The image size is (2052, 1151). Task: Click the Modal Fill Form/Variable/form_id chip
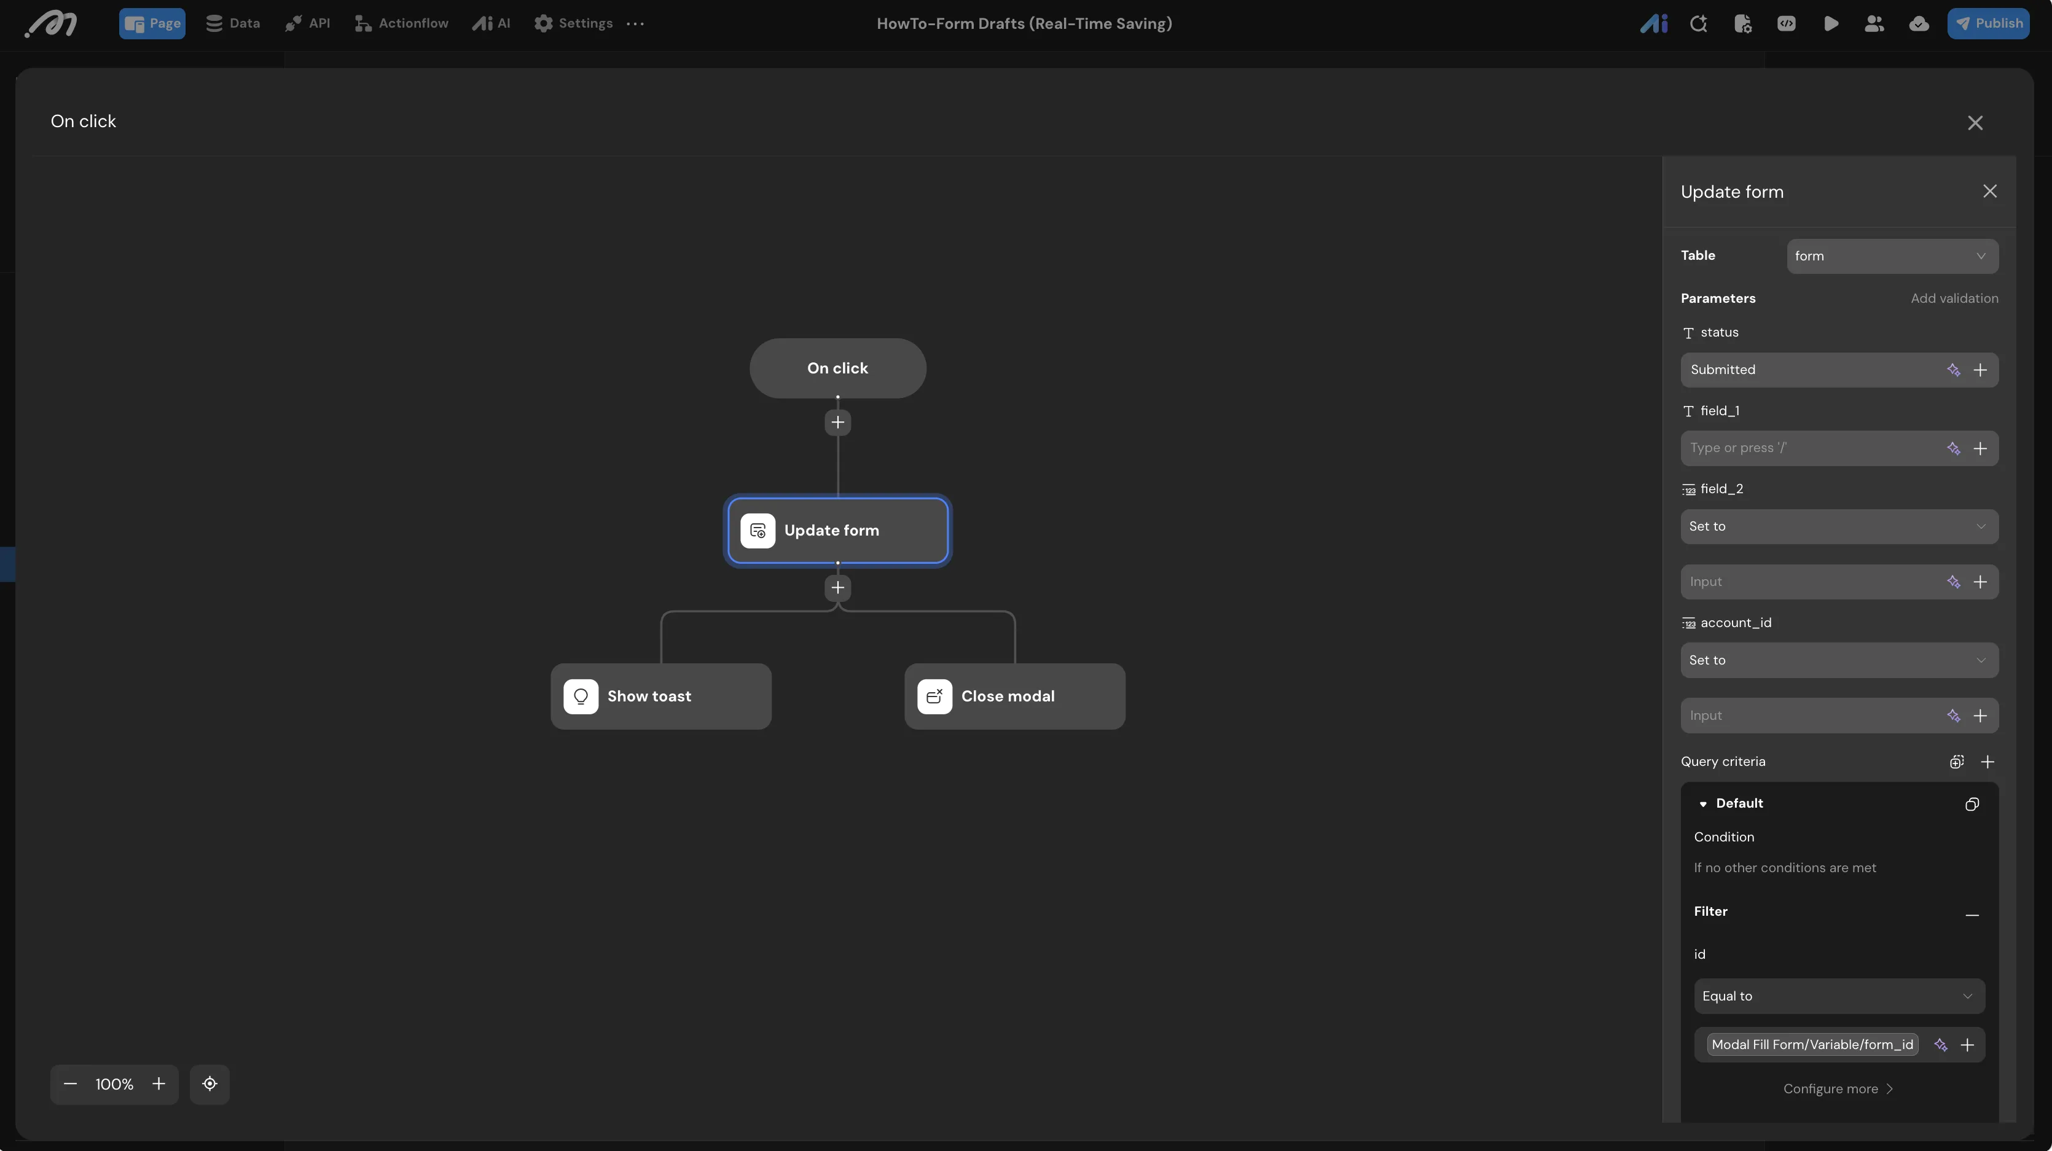[x=1812, y=1045]
